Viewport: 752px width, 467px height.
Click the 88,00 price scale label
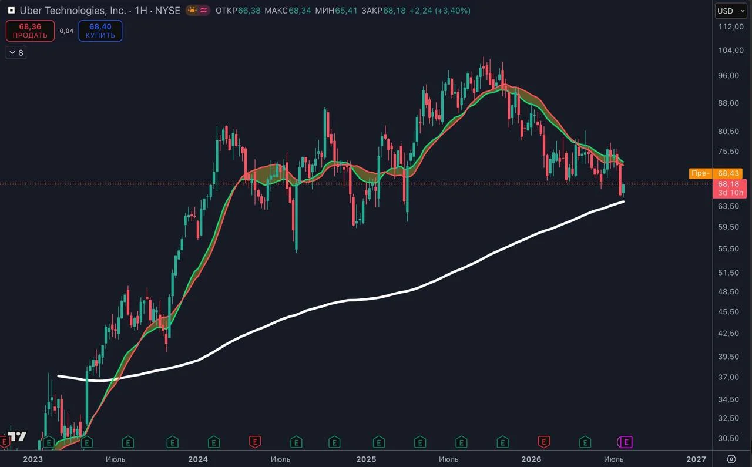[728, 103]
